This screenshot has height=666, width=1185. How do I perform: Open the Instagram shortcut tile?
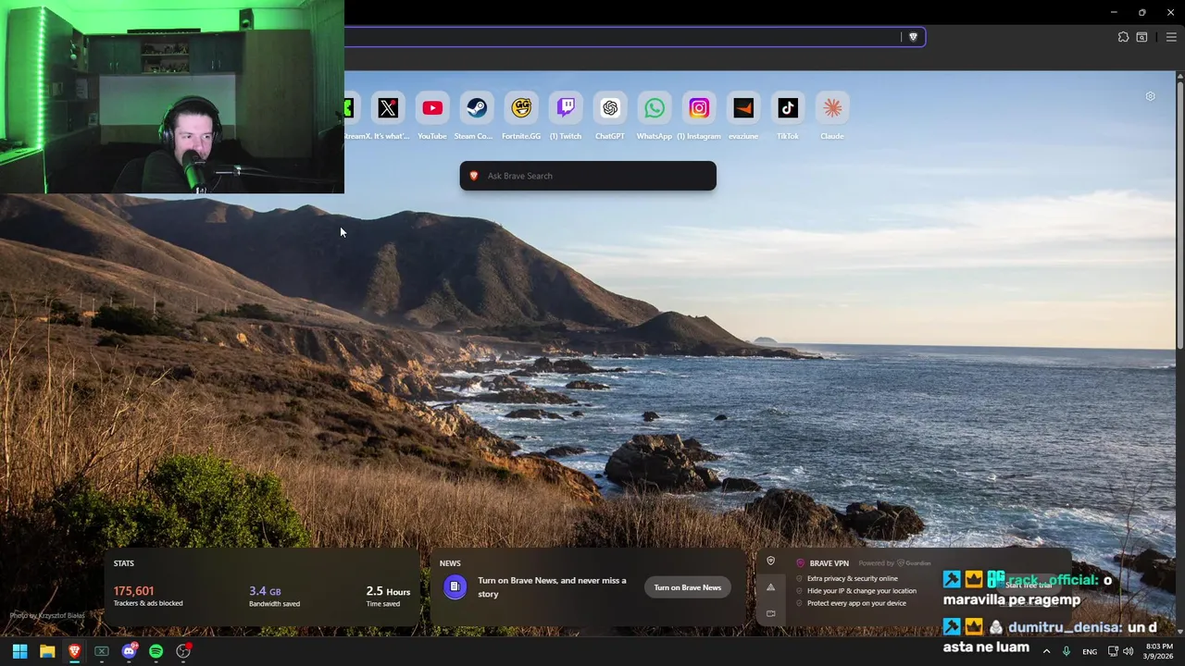699,108
